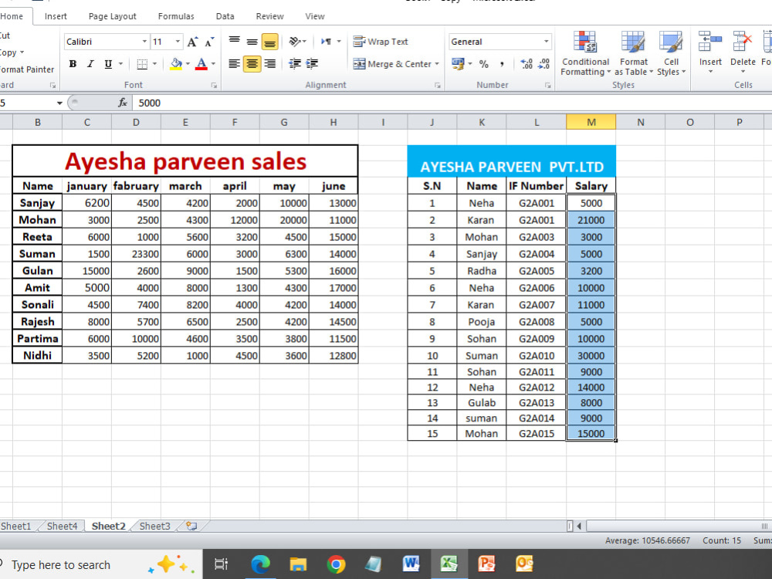Open Formulas ribbon tab
Screen dimensions: 772x579
tap(176, 16)
